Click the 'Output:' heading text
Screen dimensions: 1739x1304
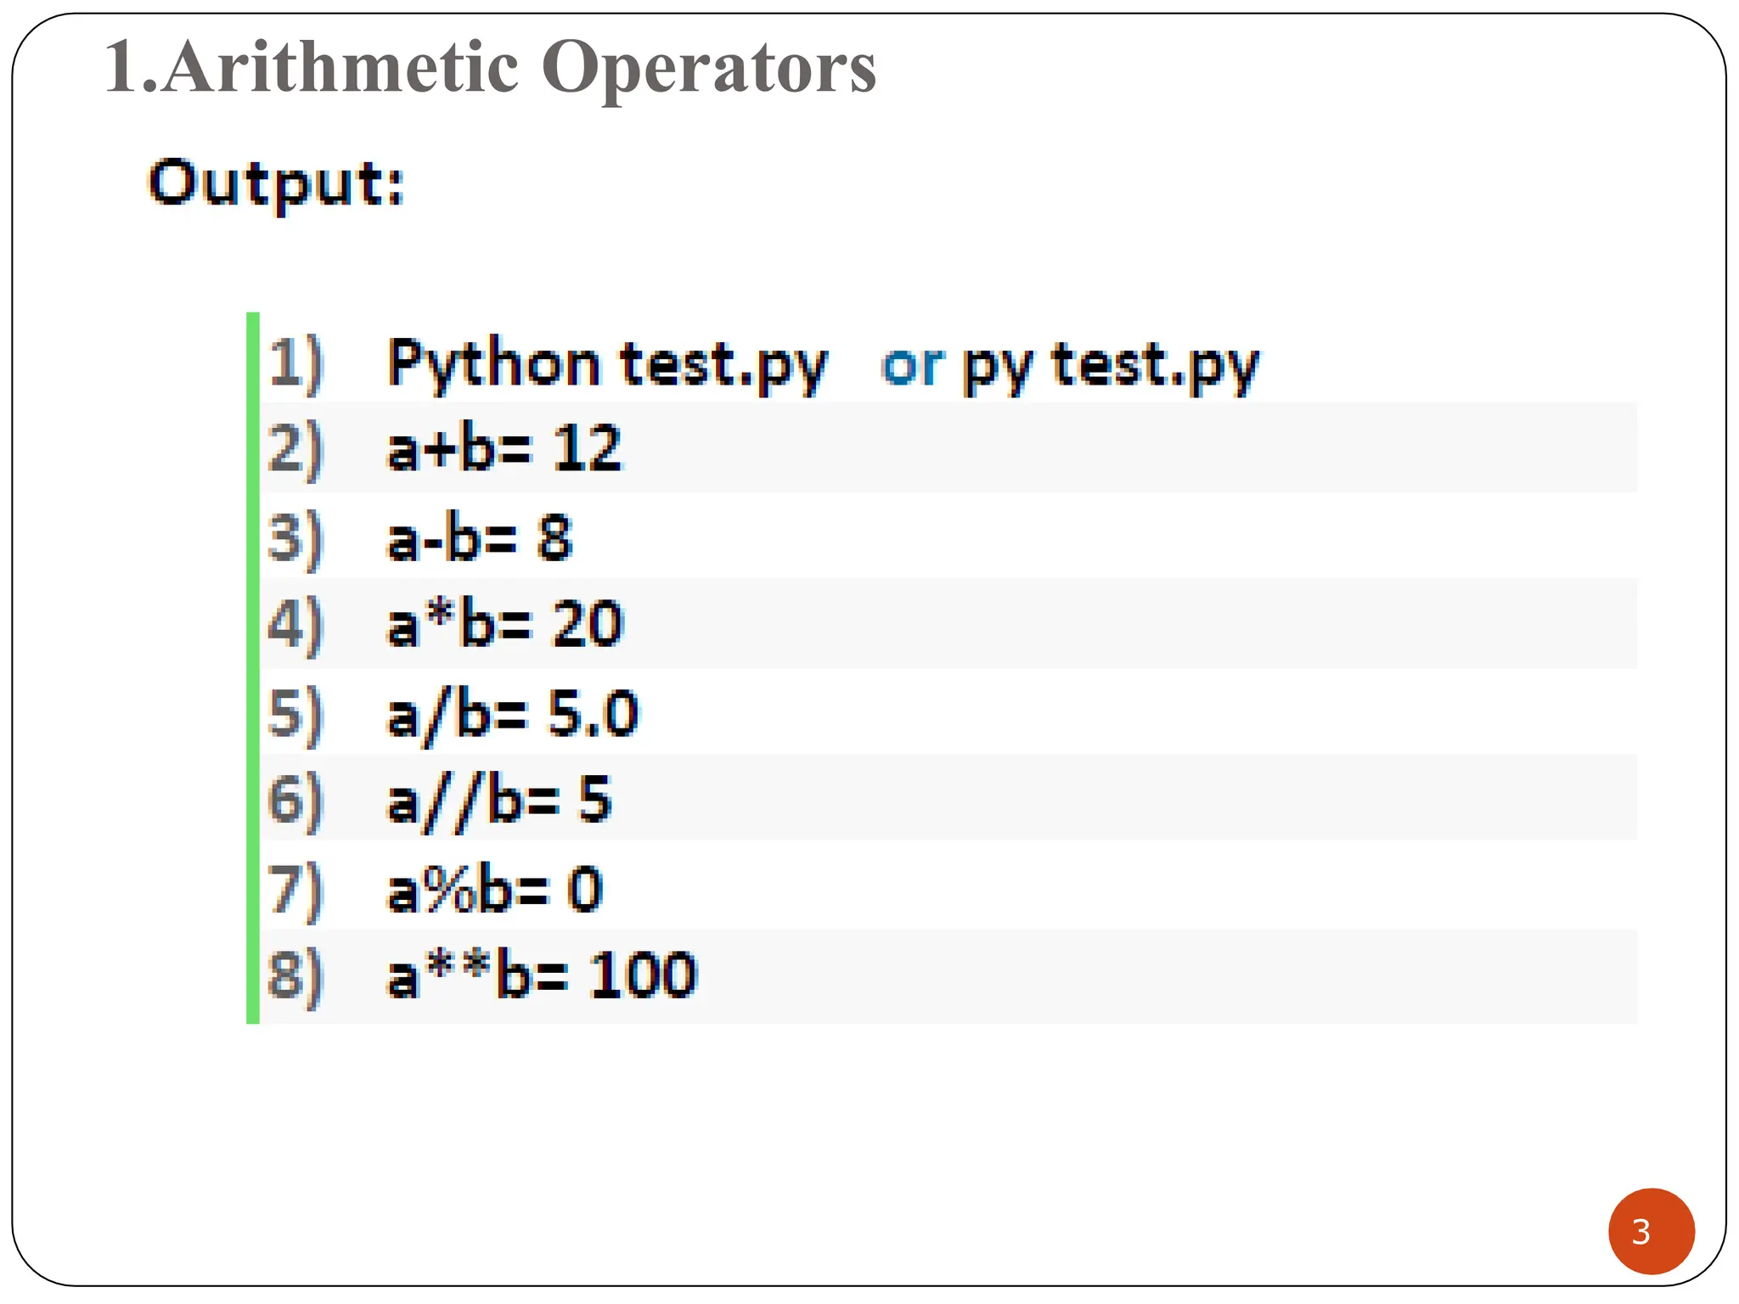point(276,183)
